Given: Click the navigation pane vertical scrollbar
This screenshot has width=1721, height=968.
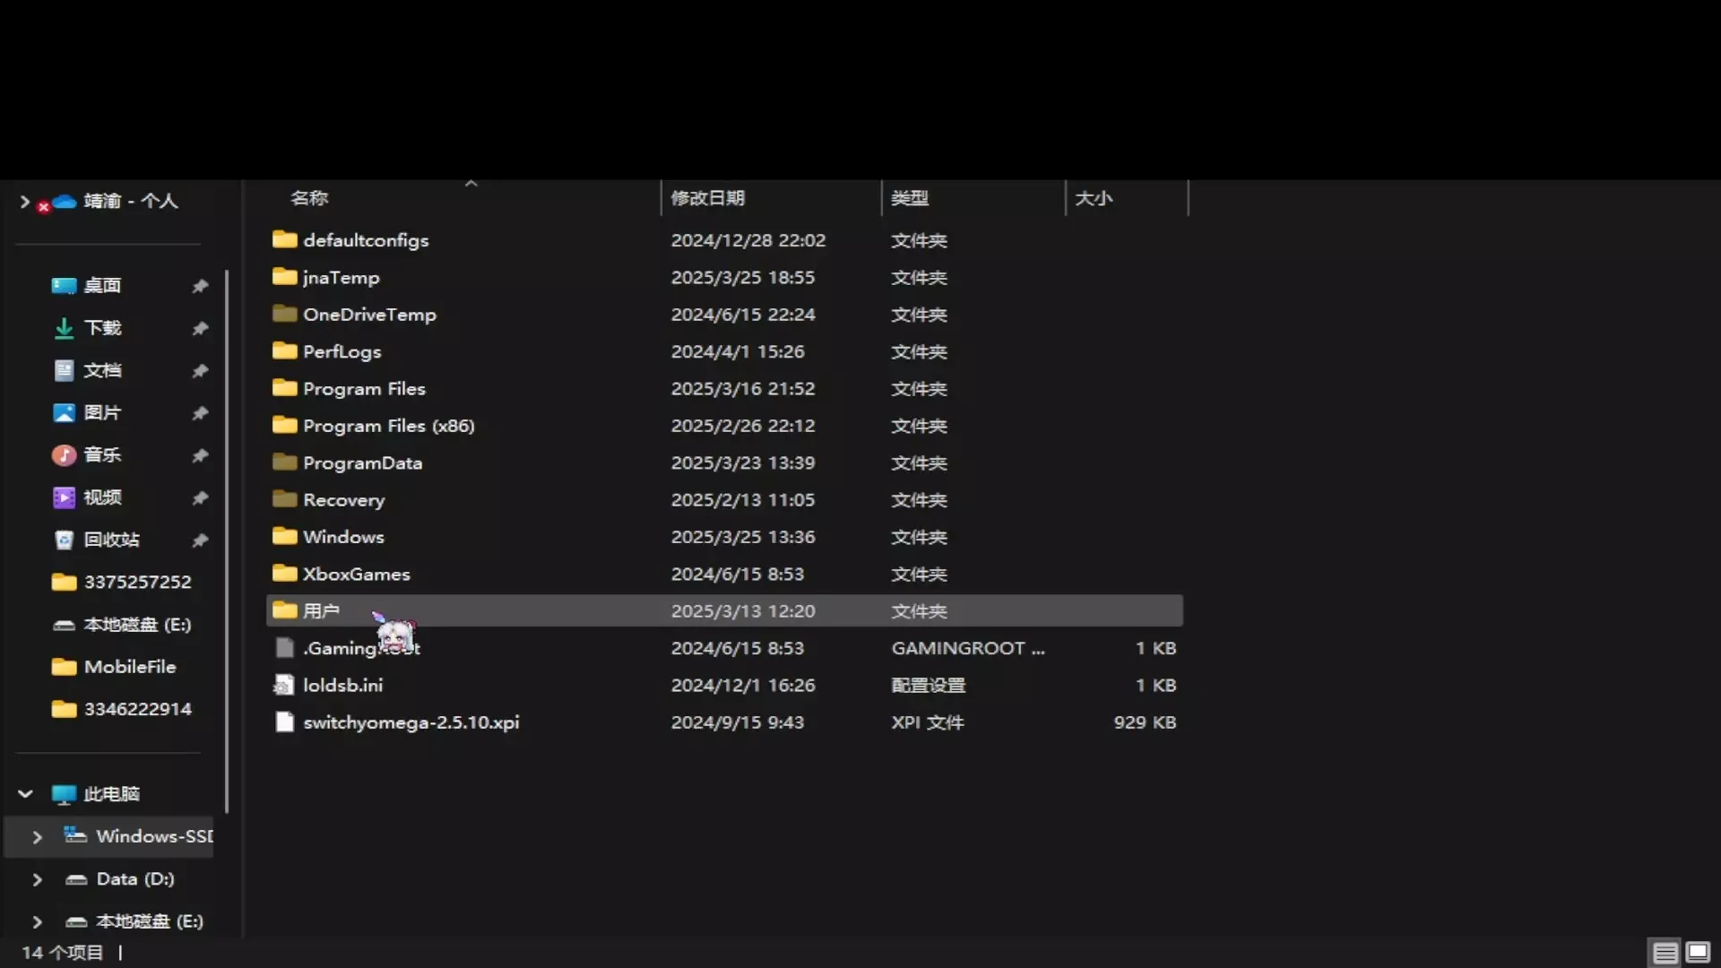Looking at the screenshot, I should tap(227, 541).
